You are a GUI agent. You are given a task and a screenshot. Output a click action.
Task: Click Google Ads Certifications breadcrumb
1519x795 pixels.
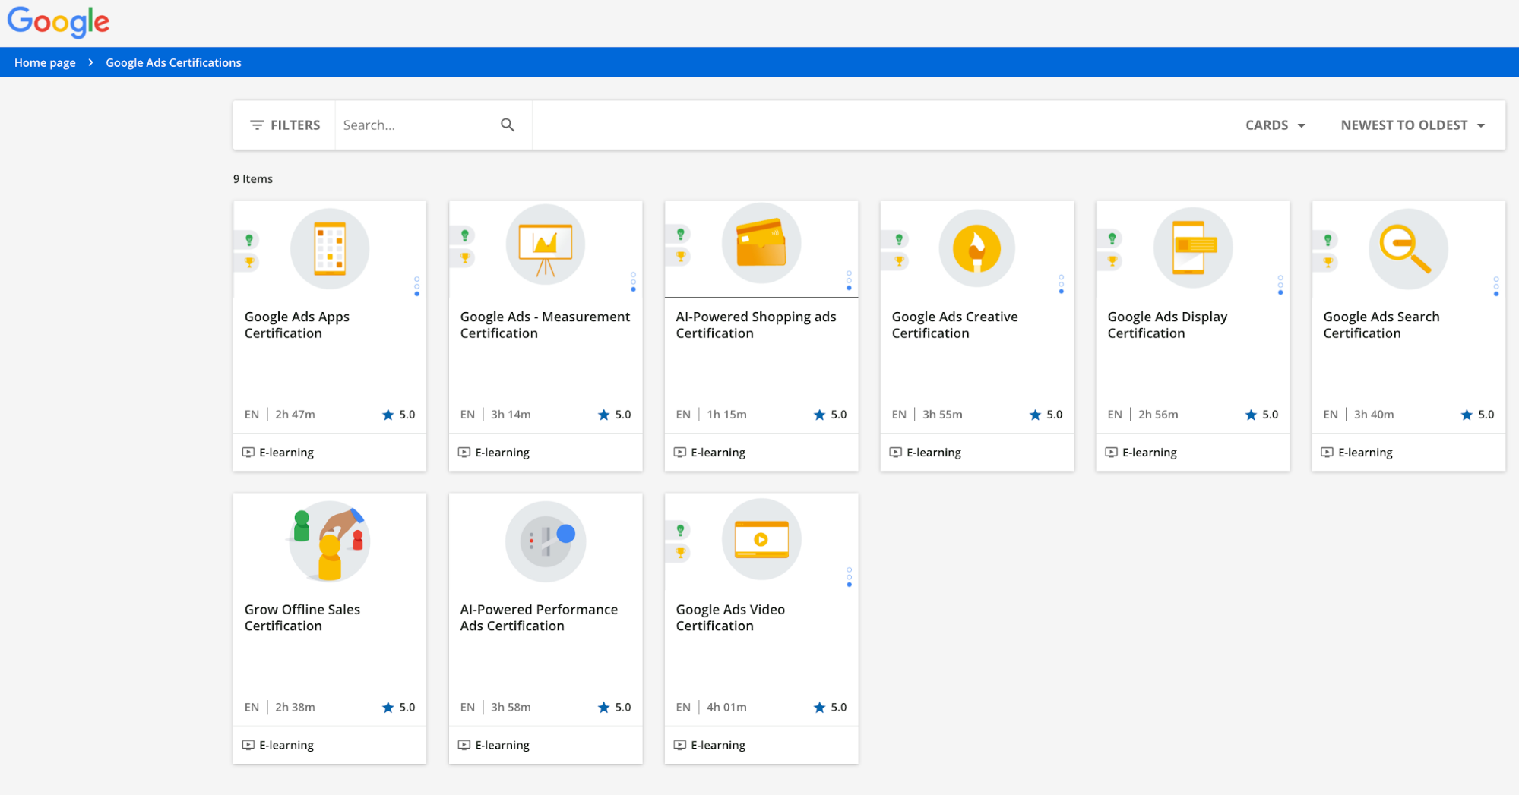173,62
